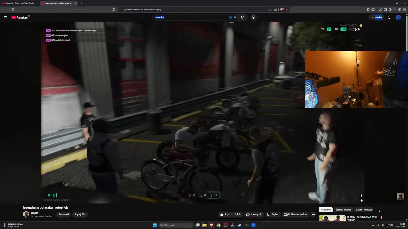
Task: Open options for 16 MINUT CHMIELARZA video
Action: pos(382,217)
